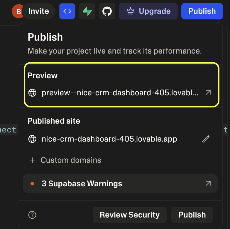The height and width of the screenshot is (229, 230).
Task: Open preview URL in new tab arrow
Action: (x=208, y=92)
